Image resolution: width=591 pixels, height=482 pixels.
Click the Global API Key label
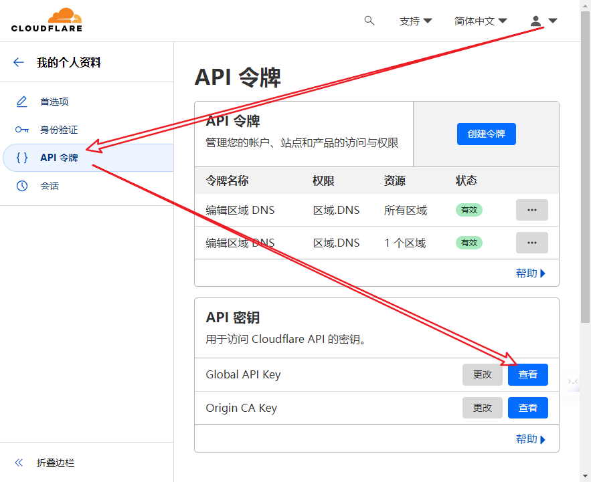tap(243, 374)
